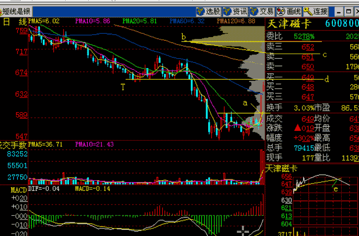Viewport: 359px width, 236px height.
Task: Maximize the 短线是银 window
Action: tap(348, 11)
